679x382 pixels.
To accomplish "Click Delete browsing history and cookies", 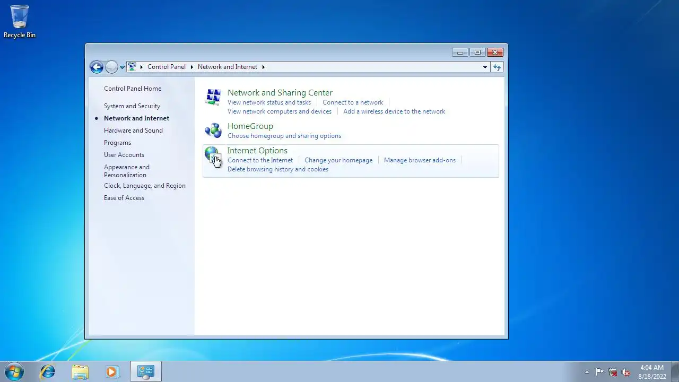I will [x=278, y=169].
